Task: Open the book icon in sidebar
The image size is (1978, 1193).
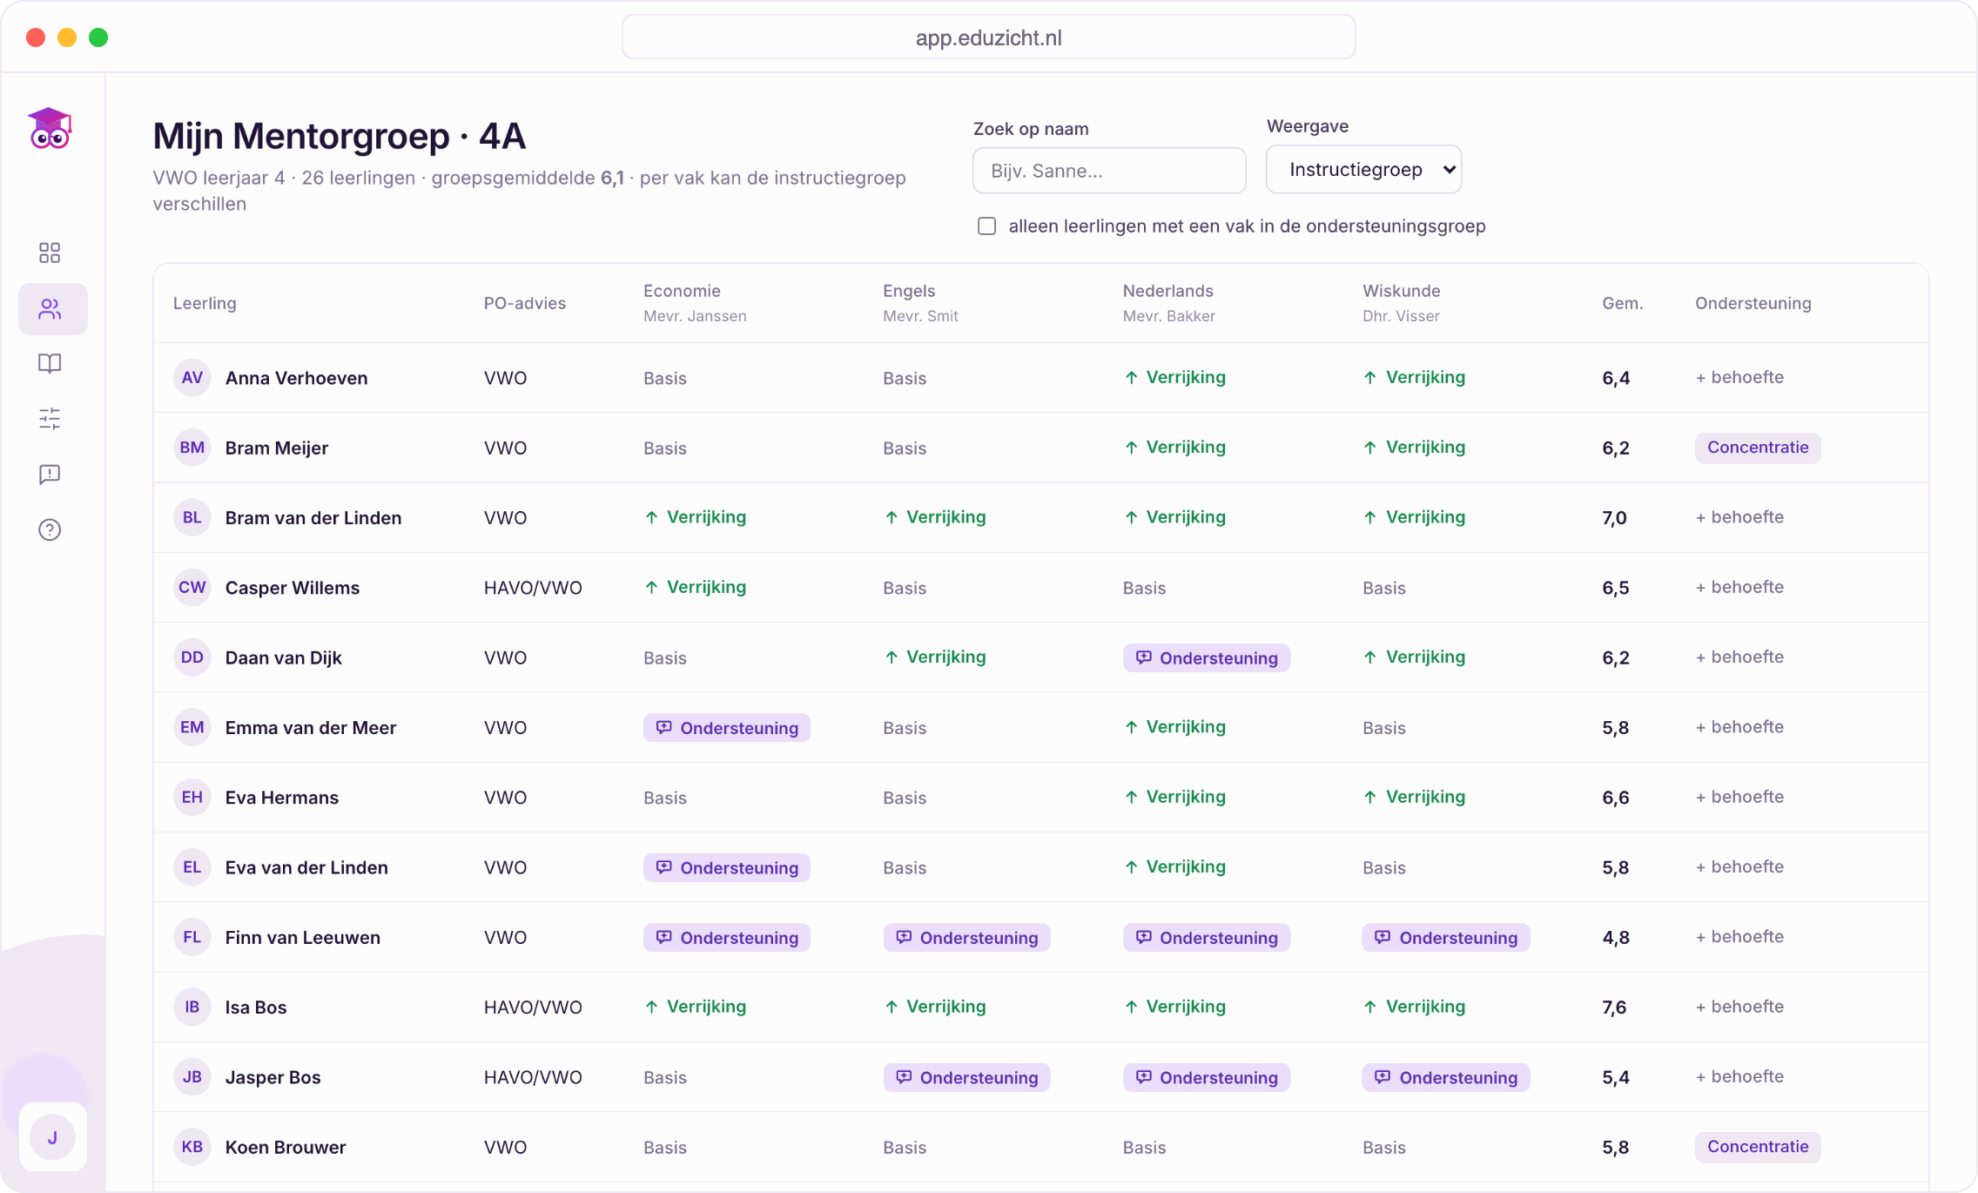Action: click(x=50, y=363)
